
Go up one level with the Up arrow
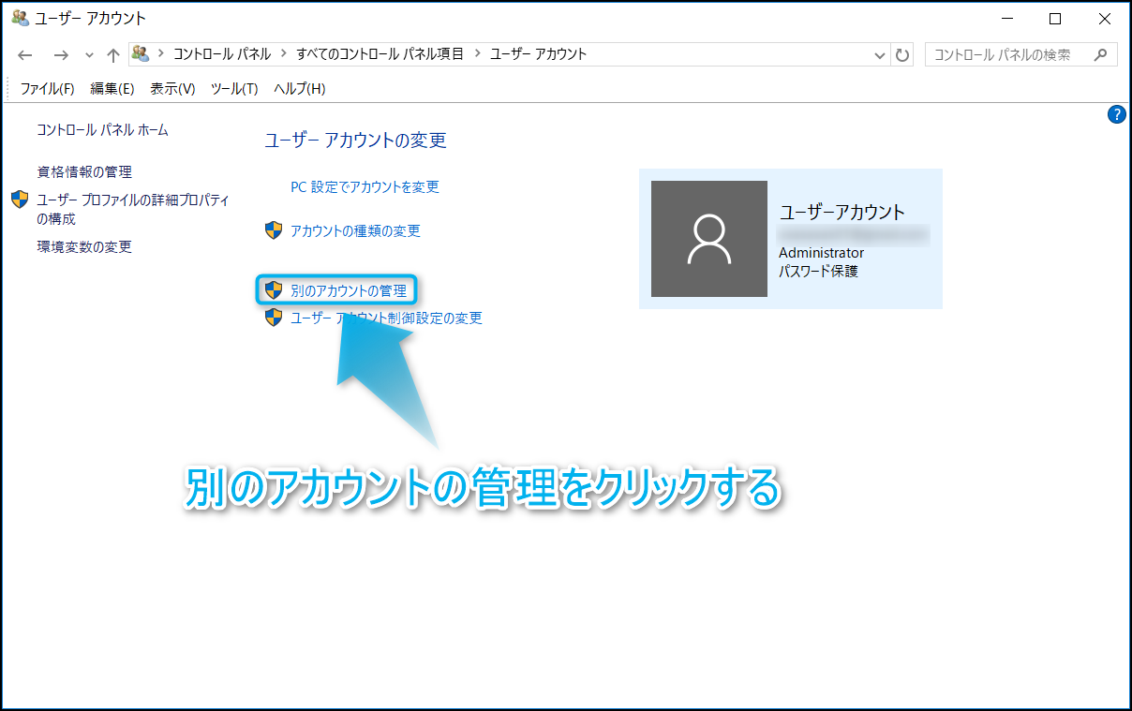[113, 54]
